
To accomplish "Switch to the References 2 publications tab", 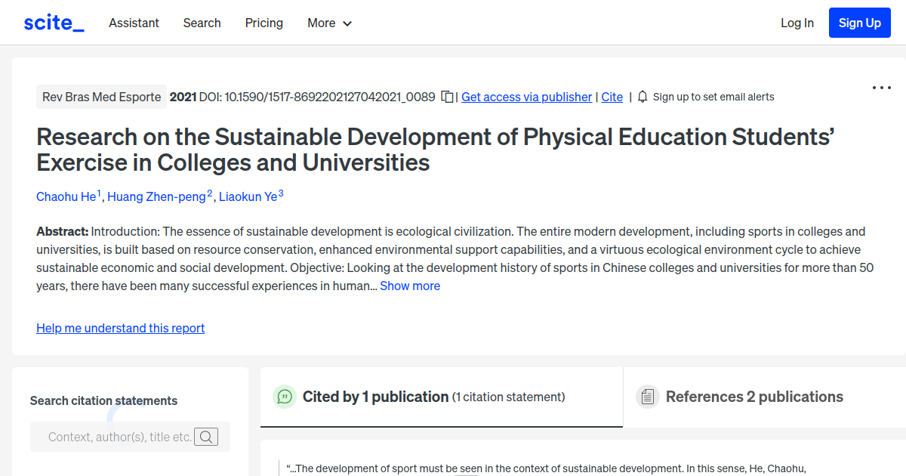I will [x=754, y=396].
